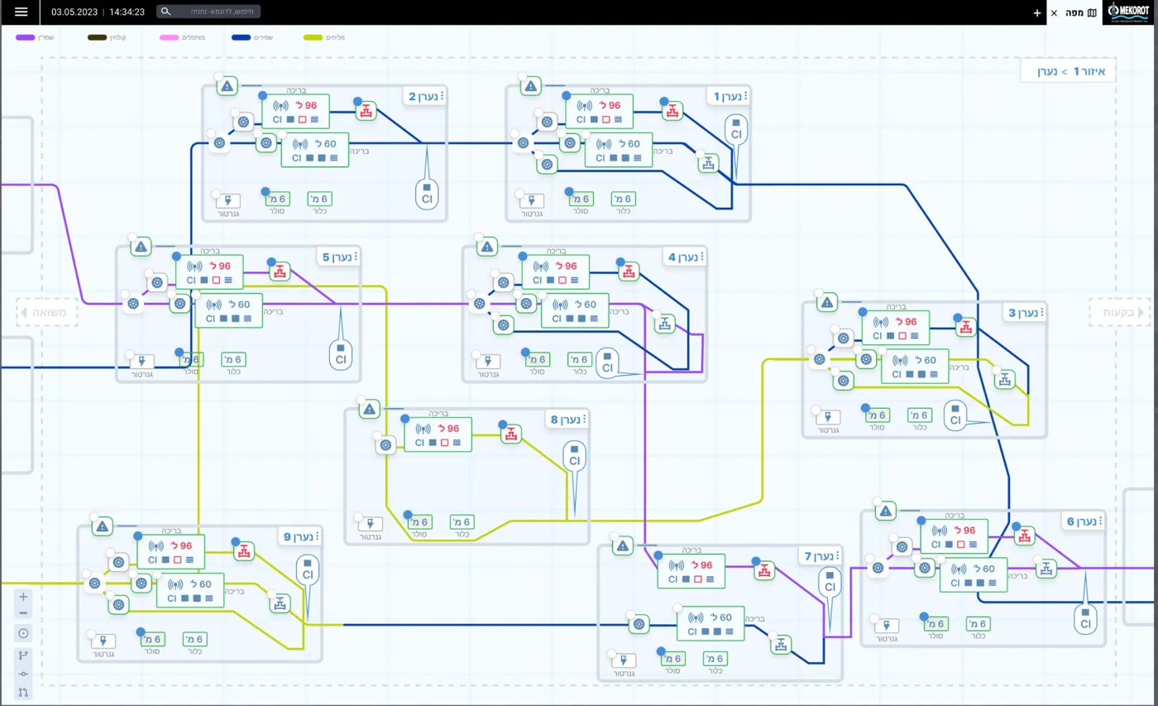The image size is (1158, 706).
Task: Select the pump icon in נערן 8
Action: pyautogui.click(x=385, y=445)
